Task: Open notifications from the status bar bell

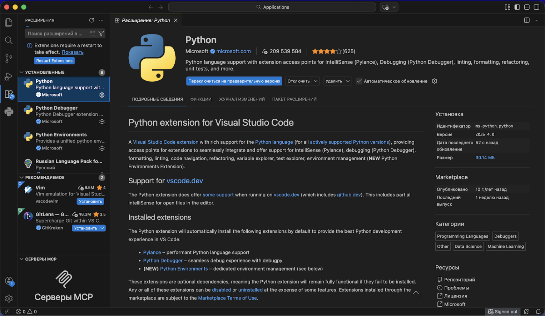Action: click(539, 311)
